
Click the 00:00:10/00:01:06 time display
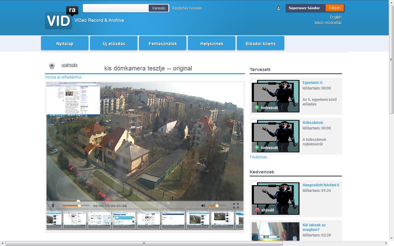click(x=110, y=206)
